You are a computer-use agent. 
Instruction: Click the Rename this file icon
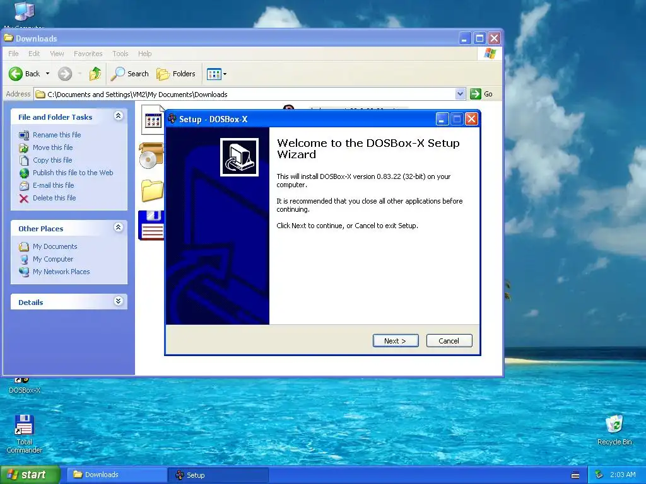(x=24, y=135)
